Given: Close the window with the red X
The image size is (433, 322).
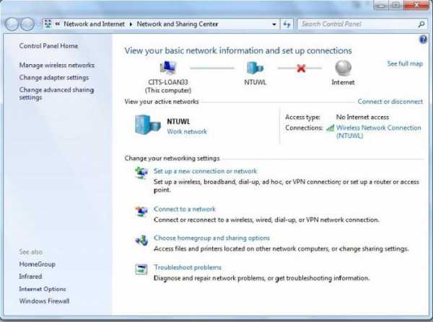Looking at the screenshot, I should [x=416, y=5].
